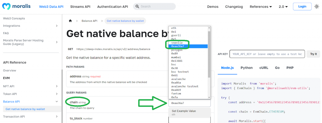
Task: Open the API Reference Overview link
Action: point(9,71)
